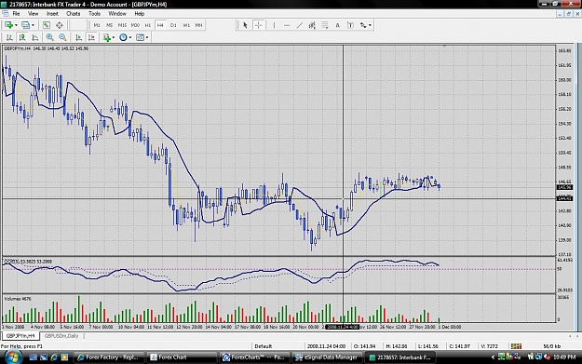Switch to M15 timeframe
The width and height of the screenshot is (582, 364).
122,25
